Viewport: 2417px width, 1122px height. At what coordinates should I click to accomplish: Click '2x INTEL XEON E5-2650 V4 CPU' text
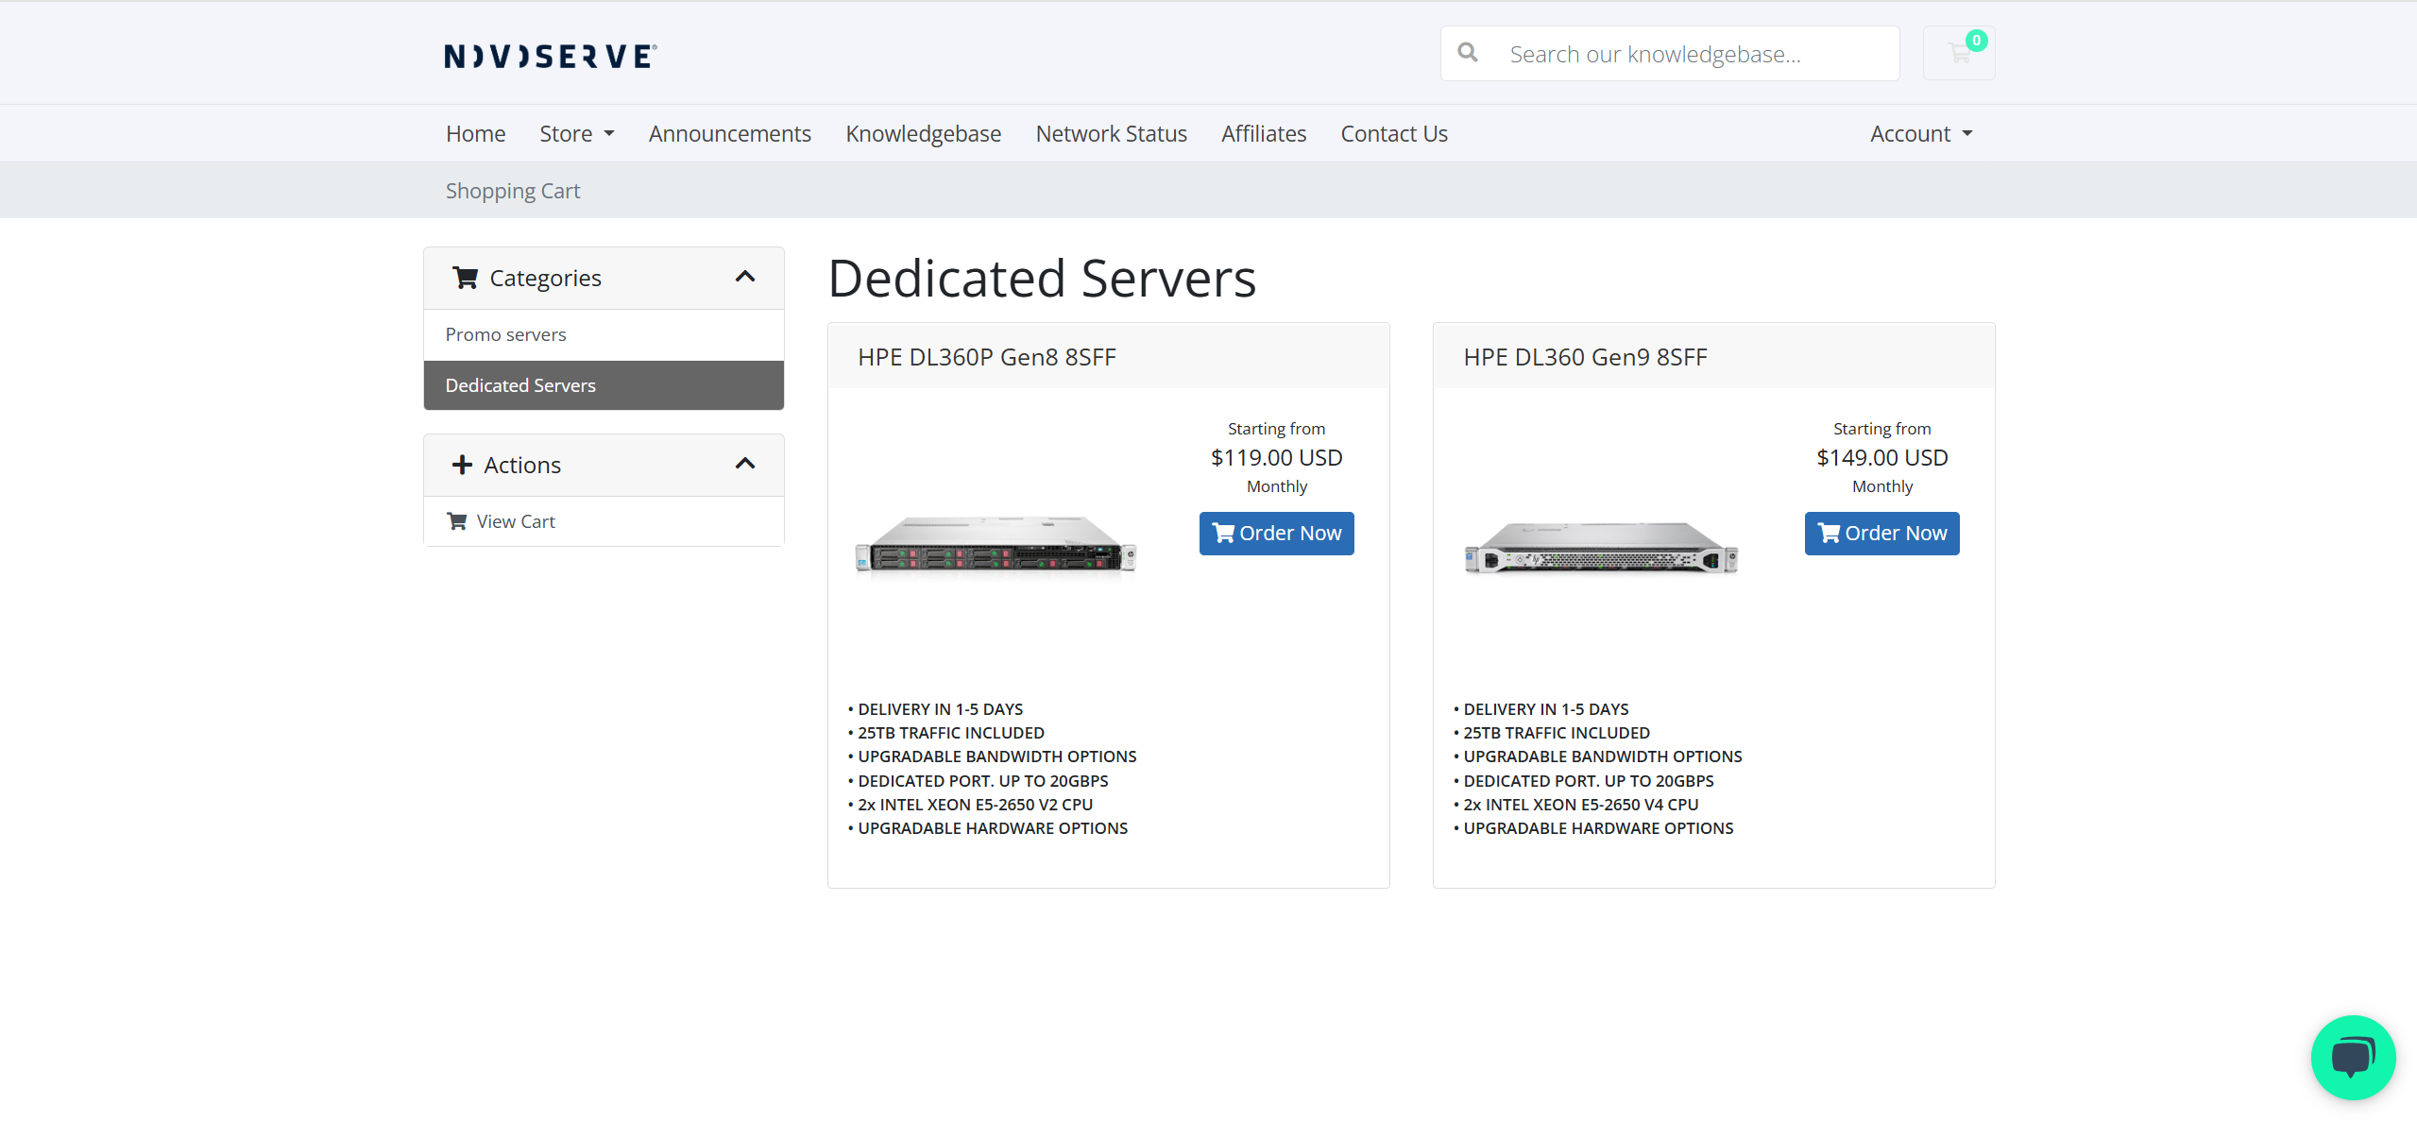point(1580,805)
